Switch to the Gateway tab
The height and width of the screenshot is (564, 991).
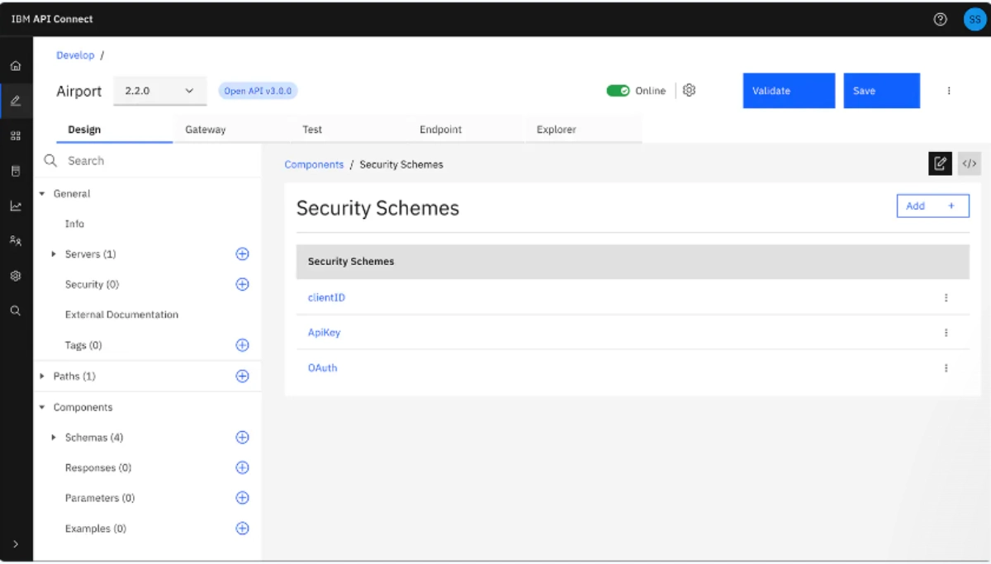tap(205, 130)
